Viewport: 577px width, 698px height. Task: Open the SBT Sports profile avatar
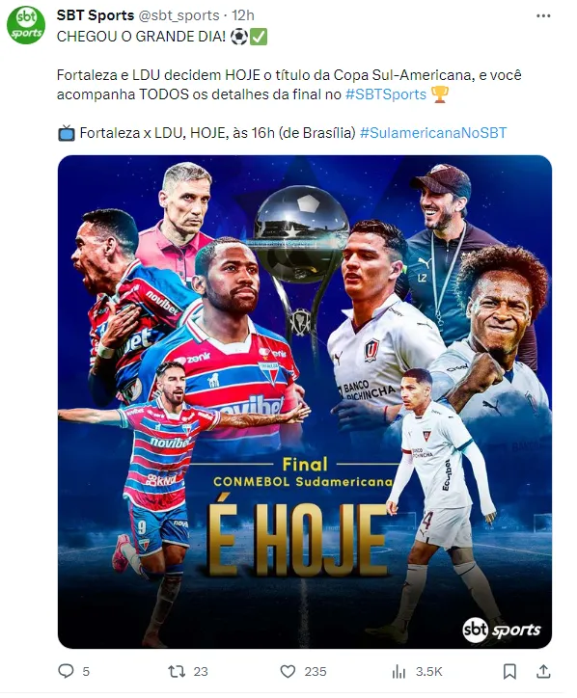(x=26, y=24)
